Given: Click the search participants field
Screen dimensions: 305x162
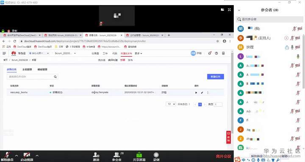Looking at the screenshot, I should [x=269, y=19].
